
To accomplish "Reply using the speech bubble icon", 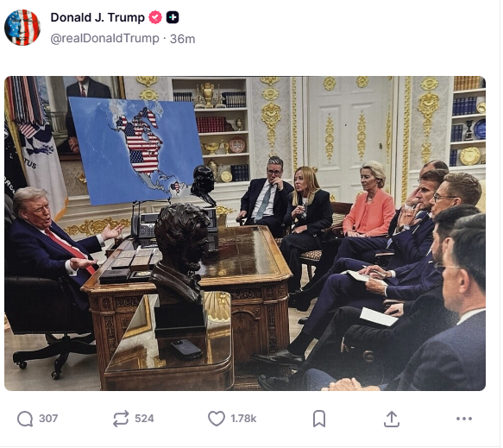I will click(25, 420).
